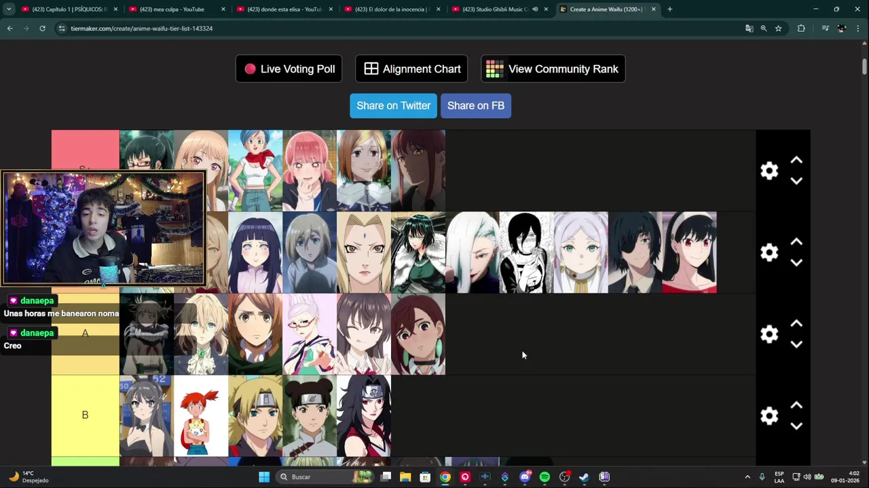The image size is (869, 488).
Task: Open OBS Studio from the taskbar
Action: click(564, 477)
